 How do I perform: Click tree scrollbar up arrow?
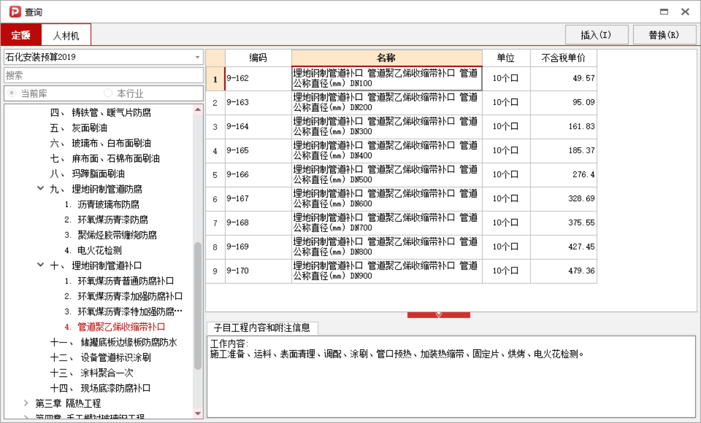[198, 109]
